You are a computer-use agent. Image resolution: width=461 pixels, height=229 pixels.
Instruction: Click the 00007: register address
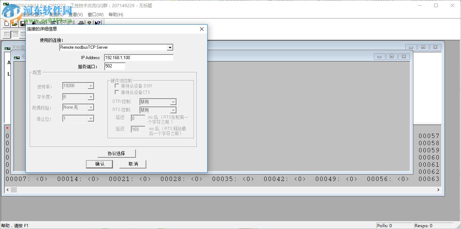(x=18, y=179)
